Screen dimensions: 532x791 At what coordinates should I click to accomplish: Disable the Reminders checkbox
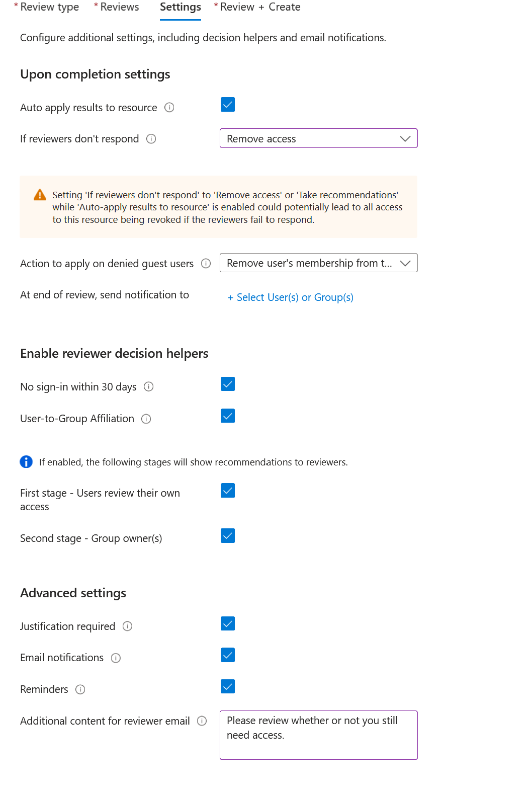pos(228,686)
